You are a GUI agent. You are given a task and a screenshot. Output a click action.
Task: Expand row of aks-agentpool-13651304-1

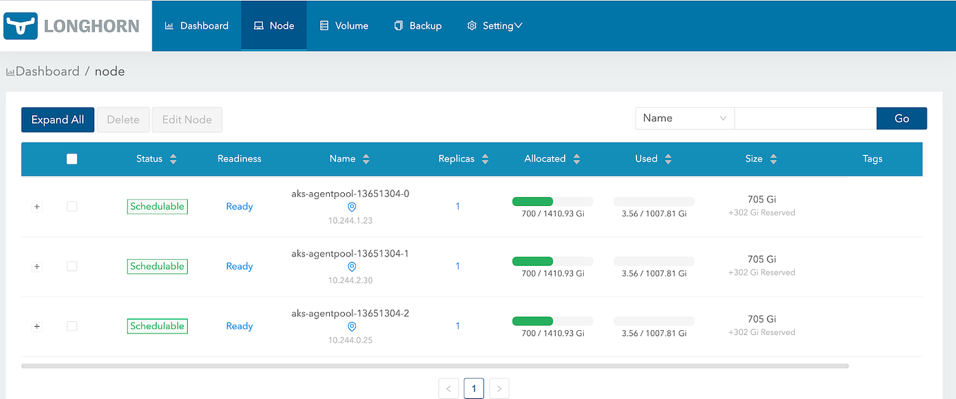tap(37, 267)
